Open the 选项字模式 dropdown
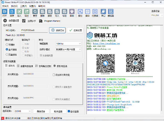This screenshot has height=121, width=164. click(x=68, y=49)
